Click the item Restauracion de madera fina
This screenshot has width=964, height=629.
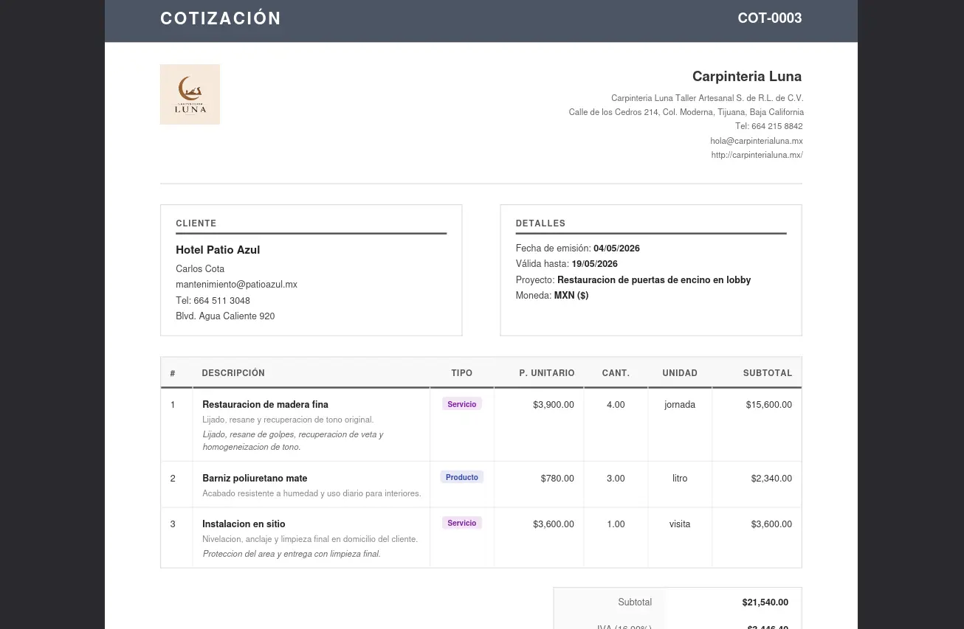click(x=265, y=405)
